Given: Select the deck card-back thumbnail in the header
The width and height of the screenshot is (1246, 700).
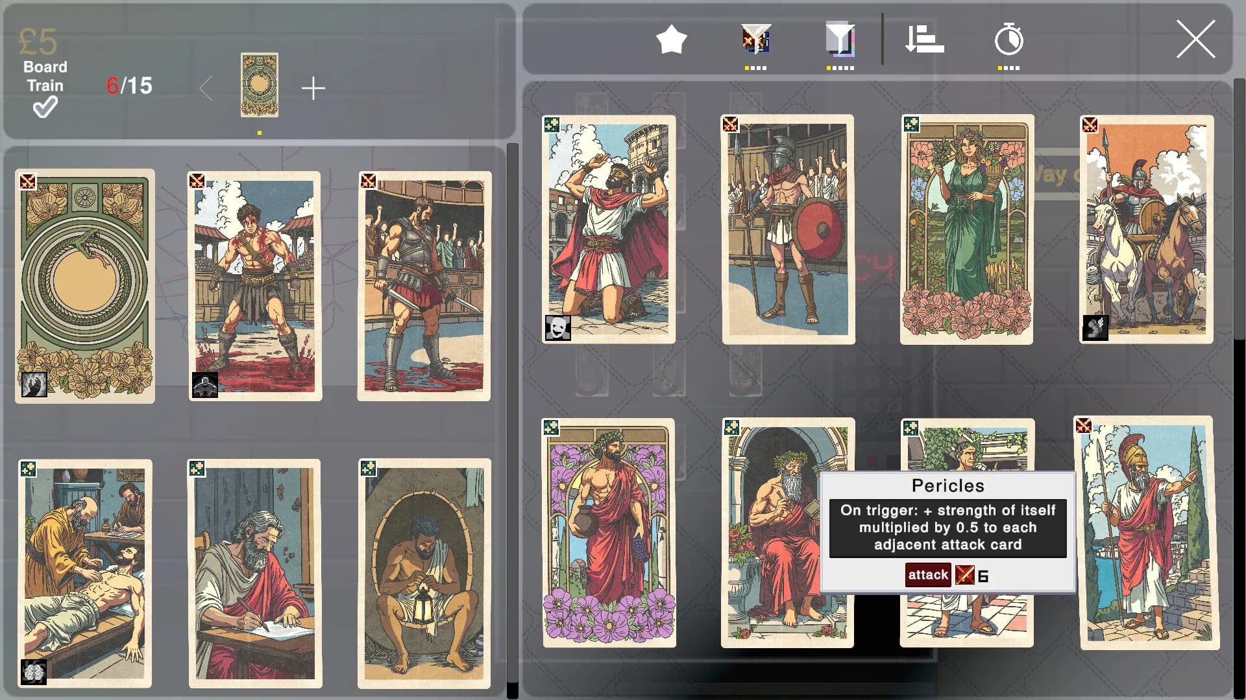Looking at the screenshot, I should 260,85.
